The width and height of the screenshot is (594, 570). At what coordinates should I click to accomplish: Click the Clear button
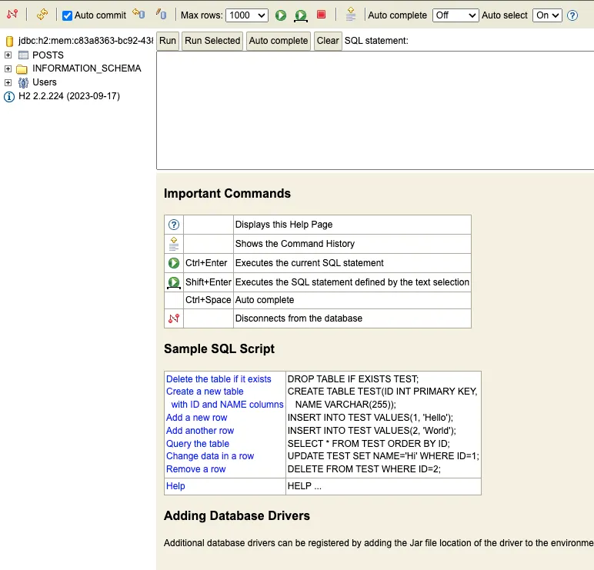[328, 41]
